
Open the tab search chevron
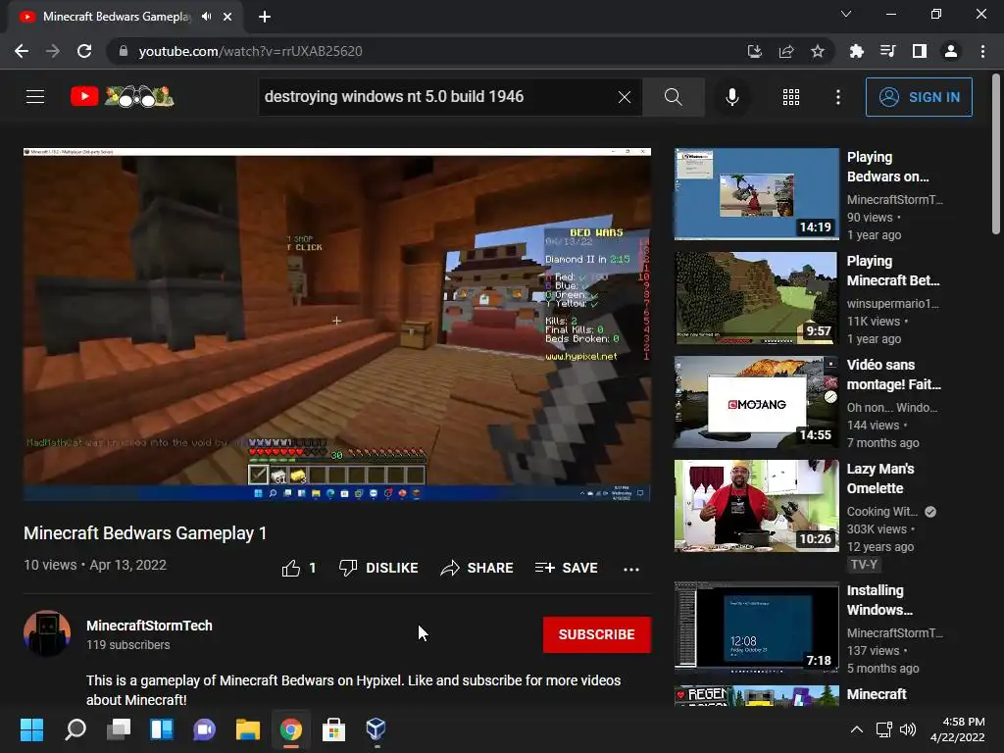pyautogui.click(x=846, y=14)
